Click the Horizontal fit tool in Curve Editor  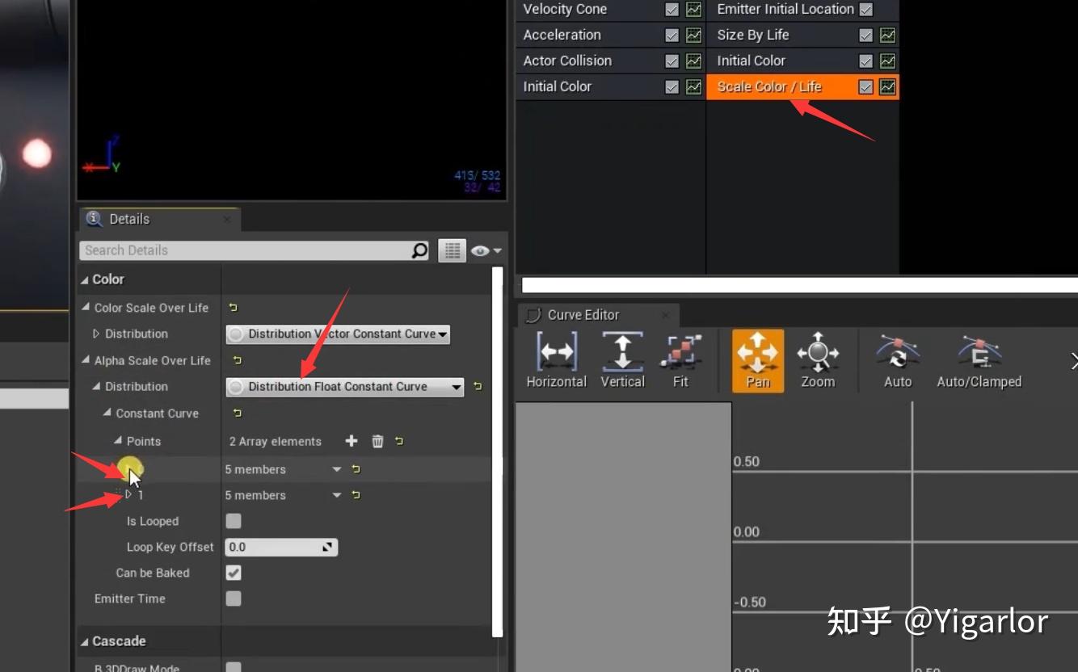point(556,361)
